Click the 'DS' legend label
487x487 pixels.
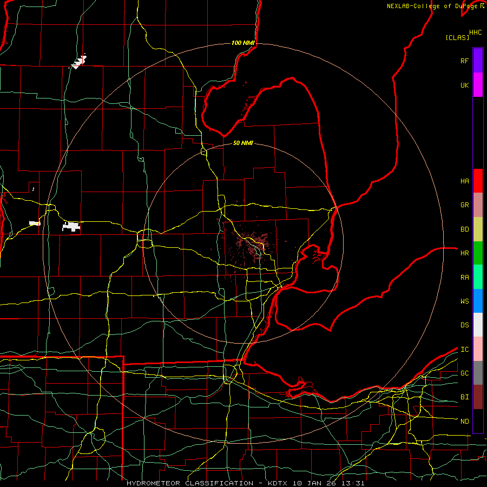(464, 325)
